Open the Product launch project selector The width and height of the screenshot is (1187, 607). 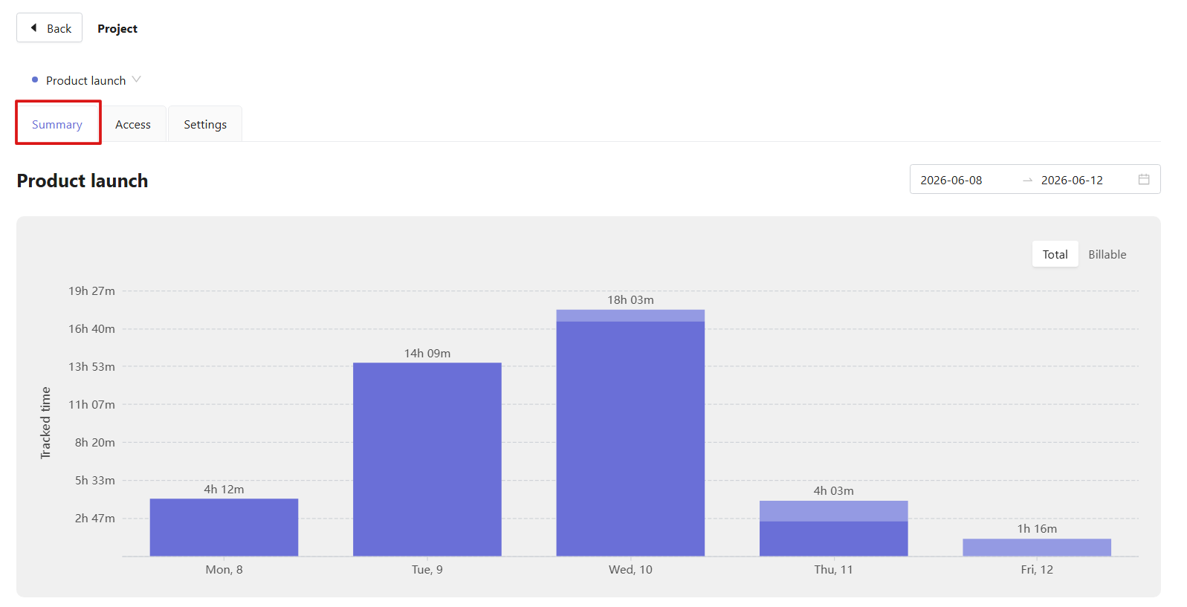(x=86, y=80)
